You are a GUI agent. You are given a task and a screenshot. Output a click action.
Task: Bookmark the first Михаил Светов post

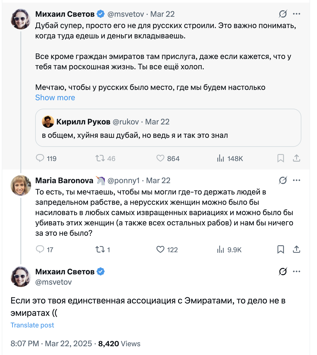click(x=281, y=158)
